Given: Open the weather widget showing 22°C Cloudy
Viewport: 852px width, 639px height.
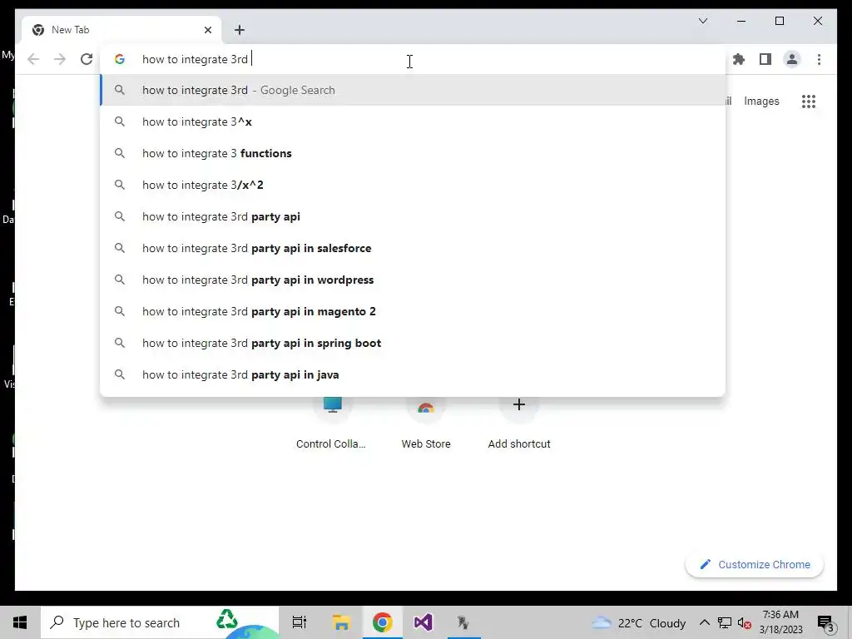Looking at the screenshot, I should point(638,622).
